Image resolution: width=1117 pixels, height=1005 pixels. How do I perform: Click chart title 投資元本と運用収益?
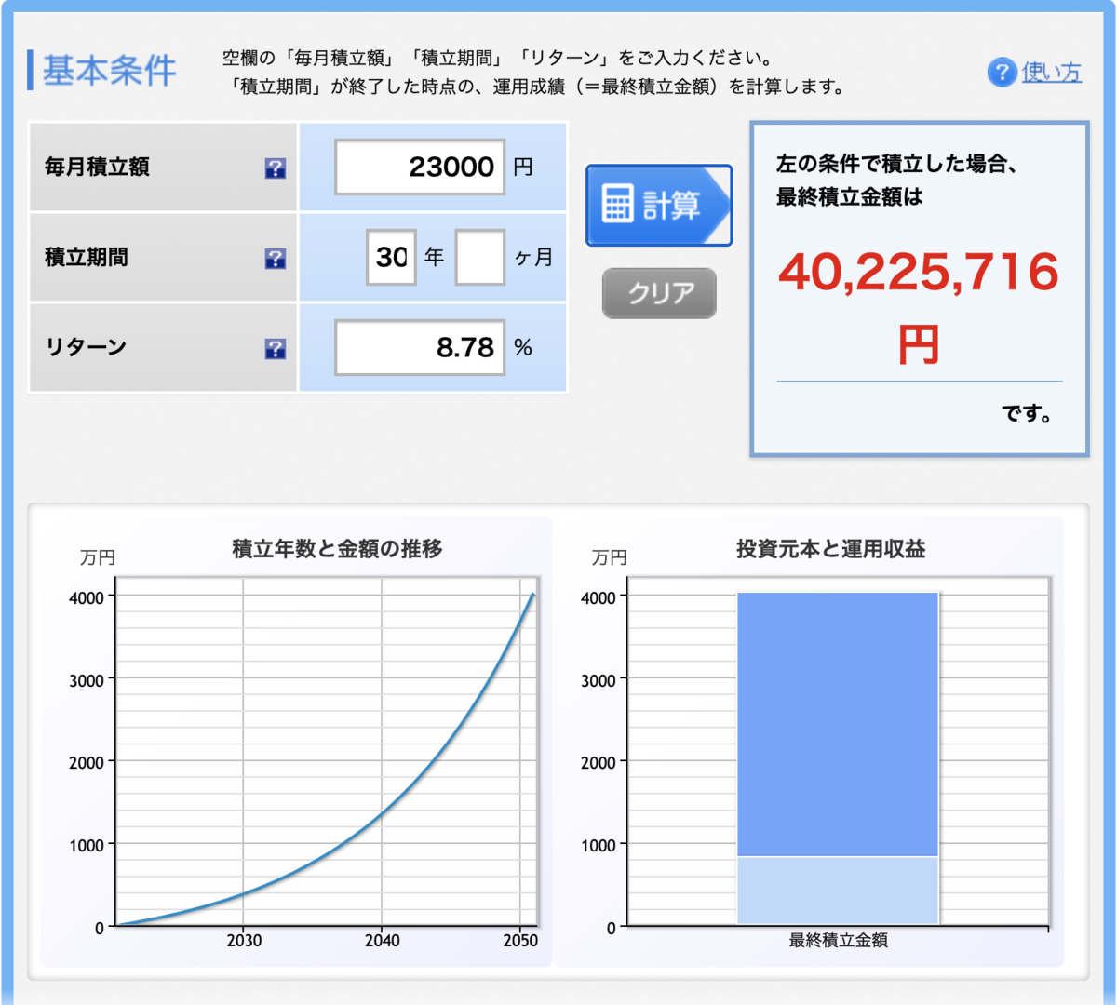point(831,549)
